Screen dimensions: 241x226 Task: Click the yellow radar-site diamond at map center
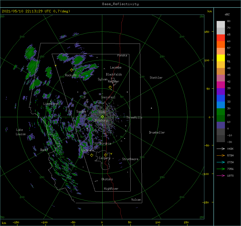click(102, 117)
